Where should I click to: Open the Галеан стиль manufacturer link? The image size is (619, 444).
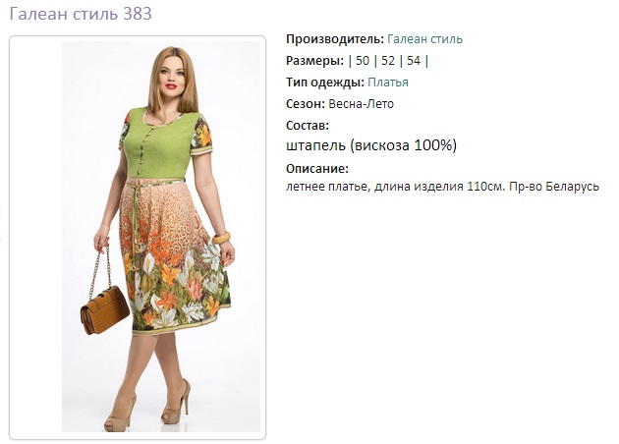coord(424,39)
